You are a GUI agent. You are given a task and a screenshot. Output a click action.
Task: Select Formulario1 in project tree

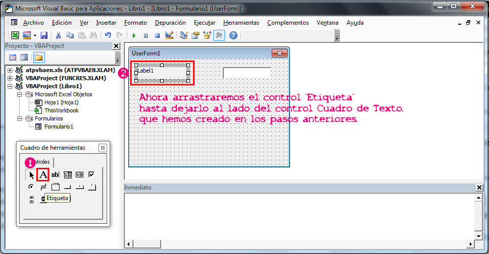(x=59, y=126)
